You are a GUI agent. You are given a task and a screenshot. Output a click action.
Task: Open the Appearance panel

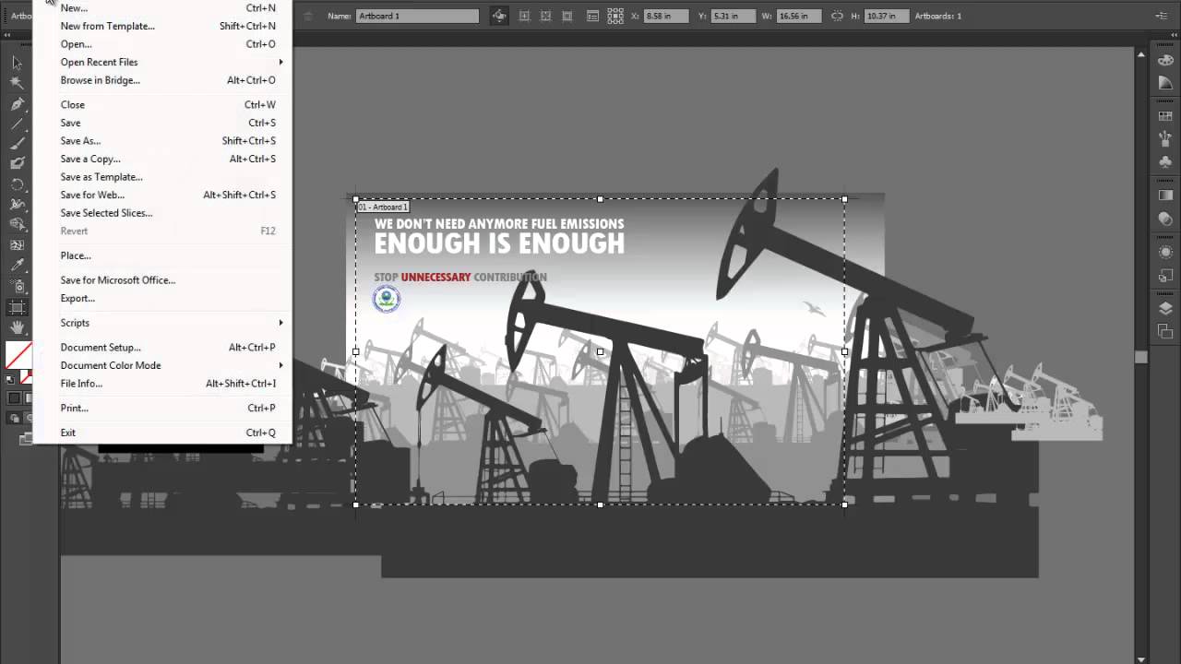point(1165,252)
